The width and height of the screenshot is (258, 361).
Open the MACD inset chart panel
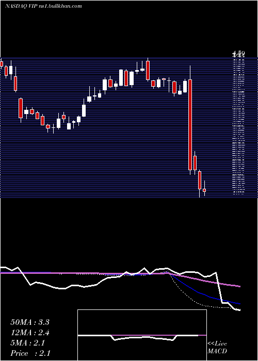(142, 335)
